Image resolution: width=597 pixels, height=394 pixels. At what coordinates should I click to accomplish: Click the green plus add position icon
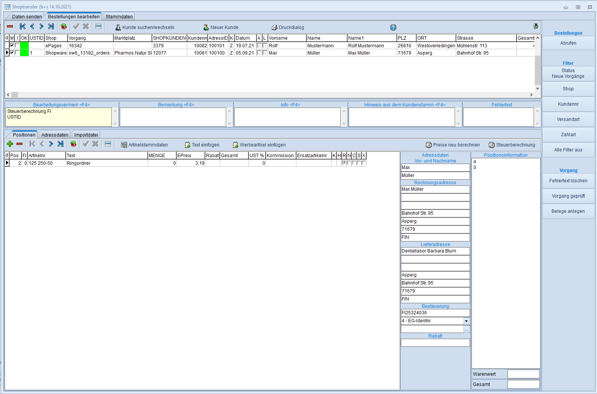pyautogui.click(x=10, y=144)
